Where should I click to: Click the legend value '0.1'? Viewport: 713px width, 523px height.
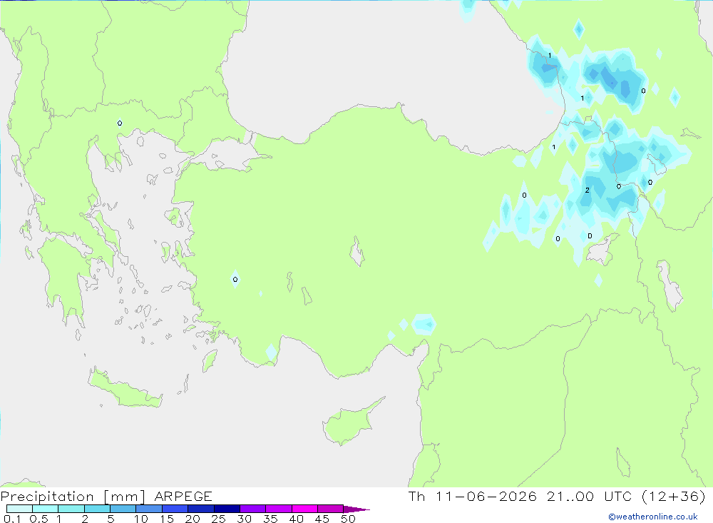pos(12,519)
